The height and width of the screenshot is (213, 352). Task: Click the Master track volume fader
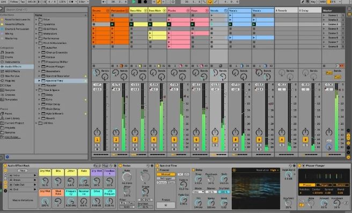point(340,89)
